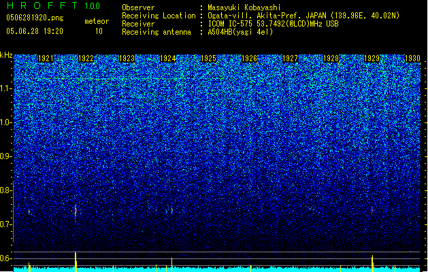Viewport: 428px width, 272px height.
Task: Click the 0.6 kHz axis label
Action: coord(6,258)
